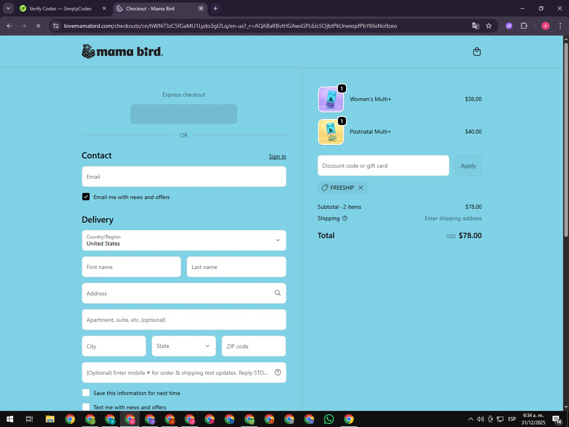Click the $78.00 total amount

point(470,235)
